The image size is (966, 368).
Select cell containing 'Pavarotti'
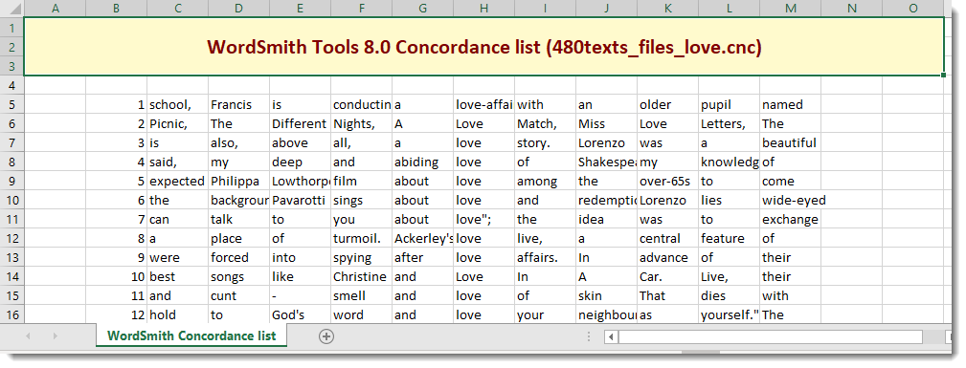pos(300,200)
